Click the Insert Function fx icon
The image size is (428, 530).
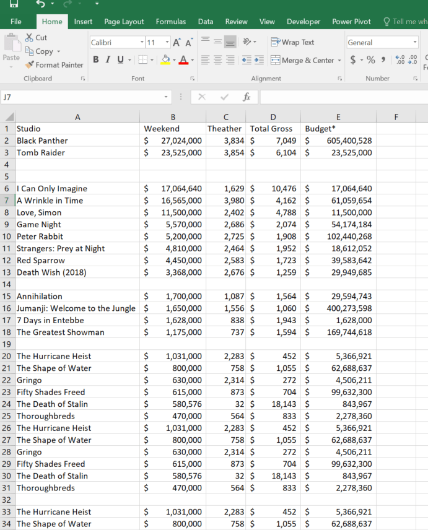tap(247, 97)
